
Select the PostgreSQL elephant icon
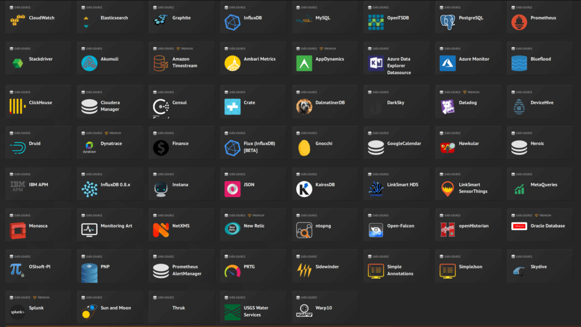pyautogui.click(x=447, y=22)
